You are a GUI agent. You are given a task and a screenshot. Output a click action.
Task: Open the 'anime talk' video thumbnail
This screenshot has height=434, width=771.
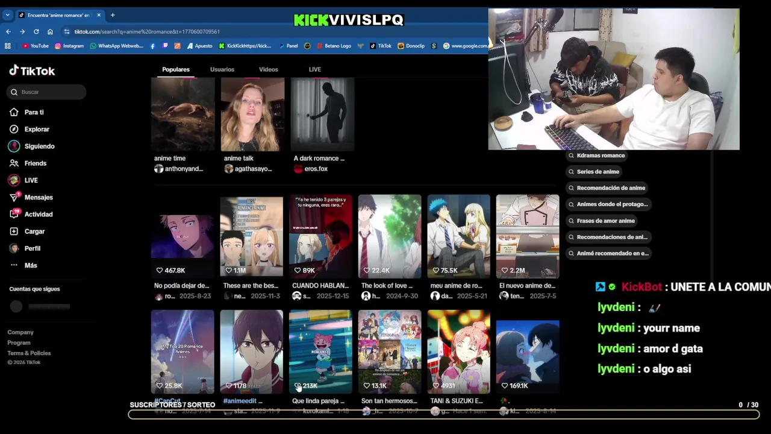click(x=252, y=114)
